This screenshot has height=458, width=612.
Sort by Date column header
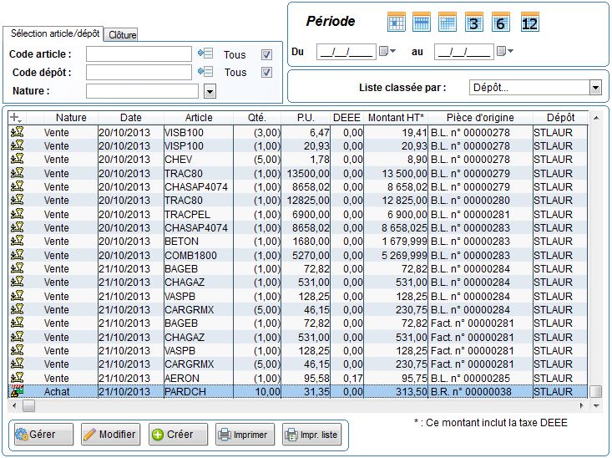click(131, 118)
